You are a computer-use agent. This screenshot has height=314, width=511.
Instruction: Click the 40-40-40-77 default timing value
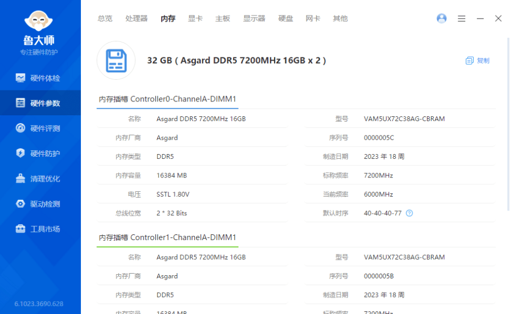(x=383, y=213)
